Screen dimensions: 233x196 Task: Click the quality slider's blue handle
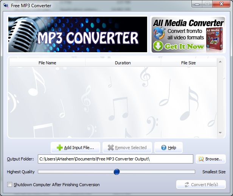[116, 172]
